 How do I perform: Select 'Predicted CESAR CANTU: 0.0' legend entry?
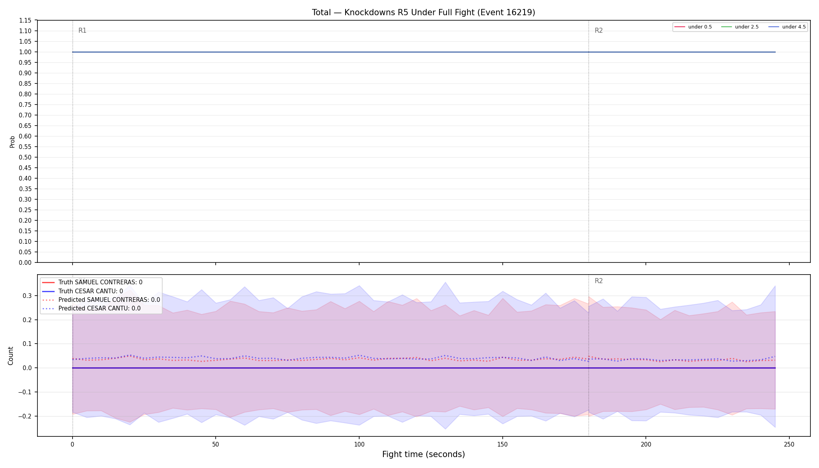(x=91, y=308)
